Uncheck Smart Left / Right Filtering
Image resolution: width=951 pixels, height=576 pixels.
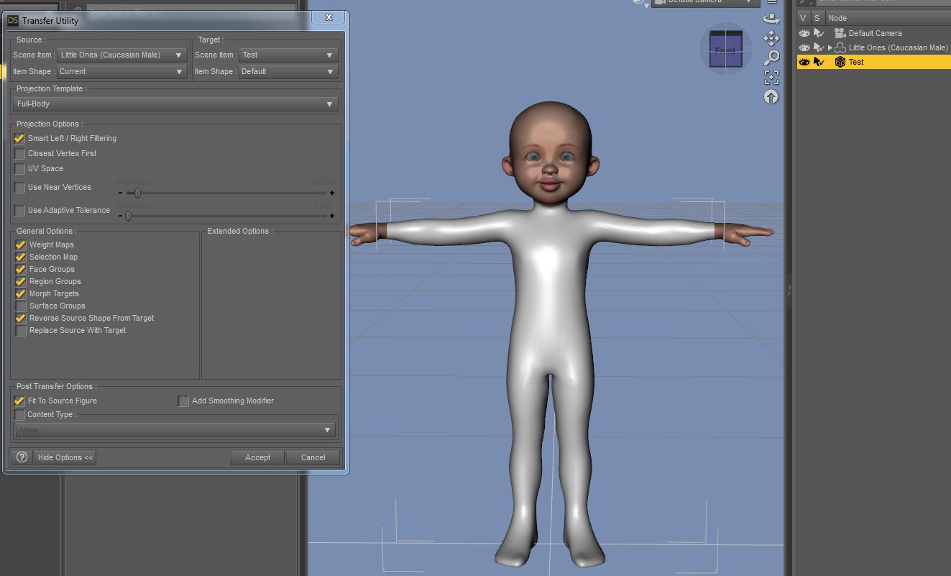[x=19, y=138]
